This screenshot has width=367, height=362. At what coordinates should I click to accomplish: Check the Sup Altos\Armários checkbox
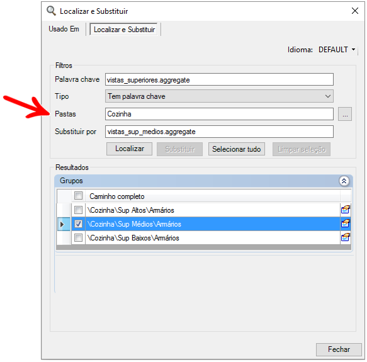[x=79, y=210]
